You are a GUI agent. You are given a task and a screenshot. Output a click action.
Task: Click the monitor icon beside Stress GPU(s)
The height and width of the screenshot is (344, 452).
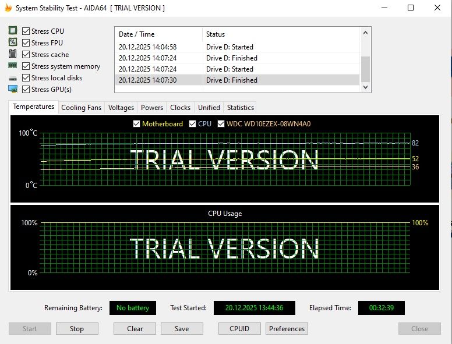point(13,89)
